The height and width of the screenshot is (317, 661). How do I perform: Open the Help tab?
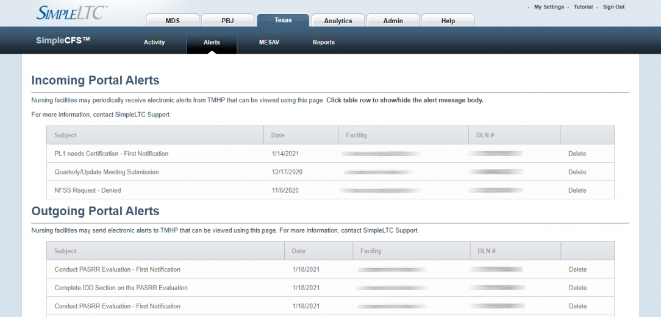click(448, 21)
